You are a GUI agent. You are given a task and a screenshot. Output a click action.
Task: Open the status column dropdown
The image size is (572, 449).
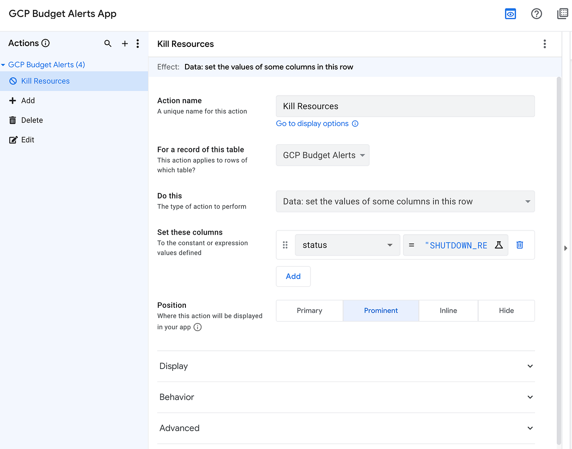348,245
